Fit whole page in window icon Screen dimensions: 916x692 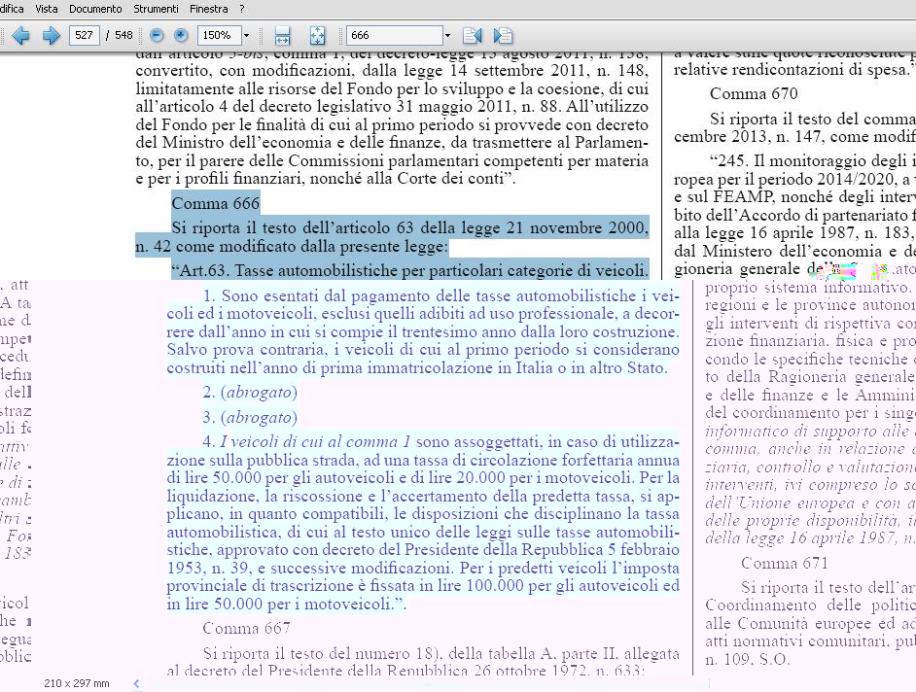click(317, 36)
